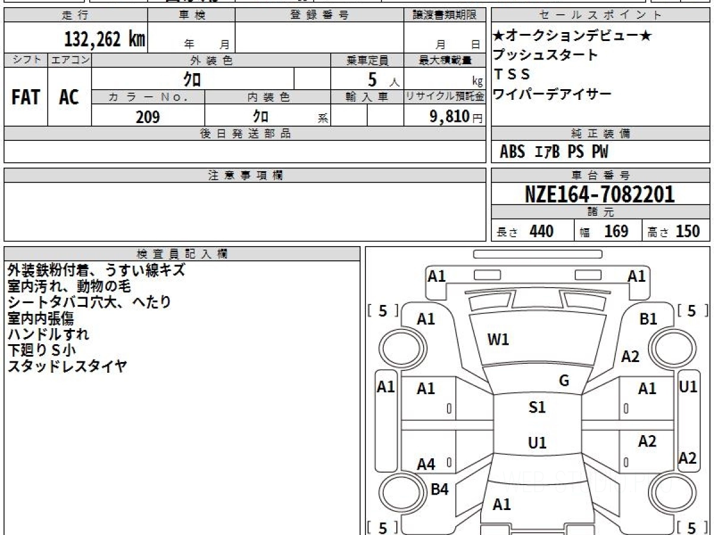Viewport: 714px width, 535px height.
Task: Click the シフト header cell
Action: click(x=26, y=60)
